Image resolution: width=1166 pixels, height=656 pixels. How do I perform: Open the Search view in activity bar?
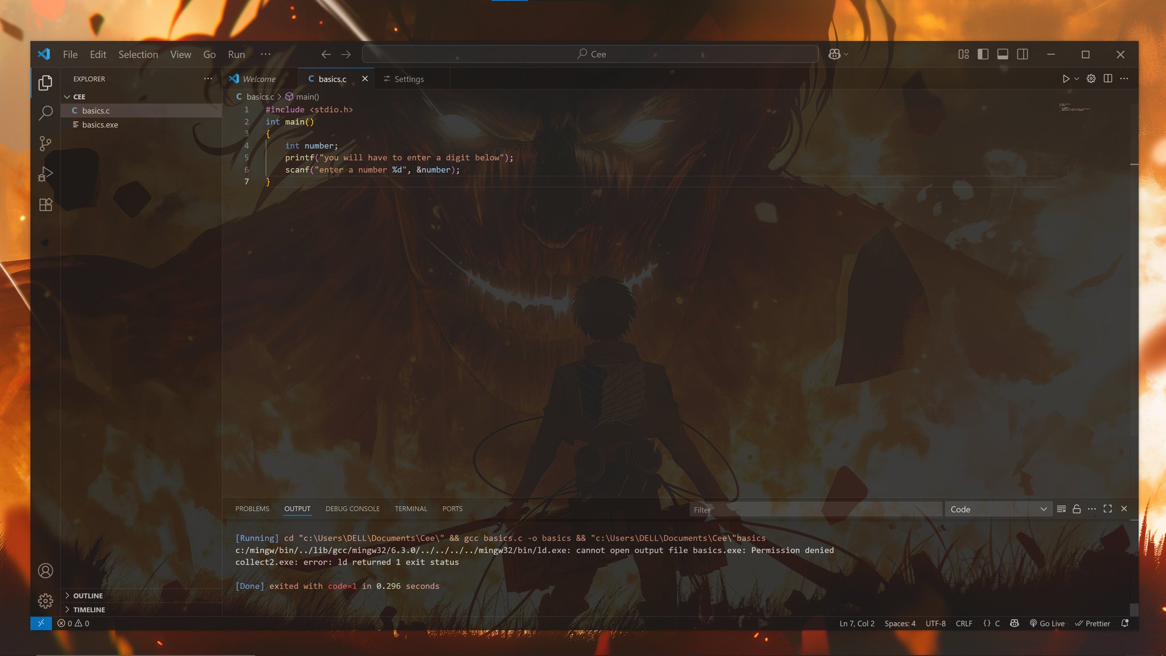pyautogui.click(x=46, y=113)
